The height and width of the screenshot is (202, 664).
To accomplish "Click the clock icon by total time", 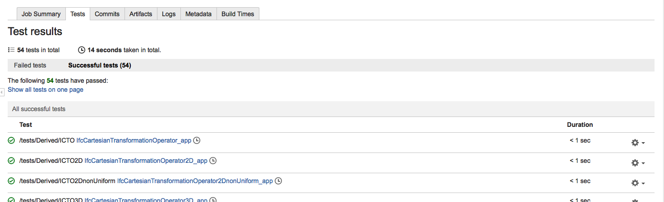I will (82, 50).
